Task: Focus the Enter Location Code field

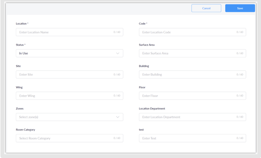Action: pos(192,32)
